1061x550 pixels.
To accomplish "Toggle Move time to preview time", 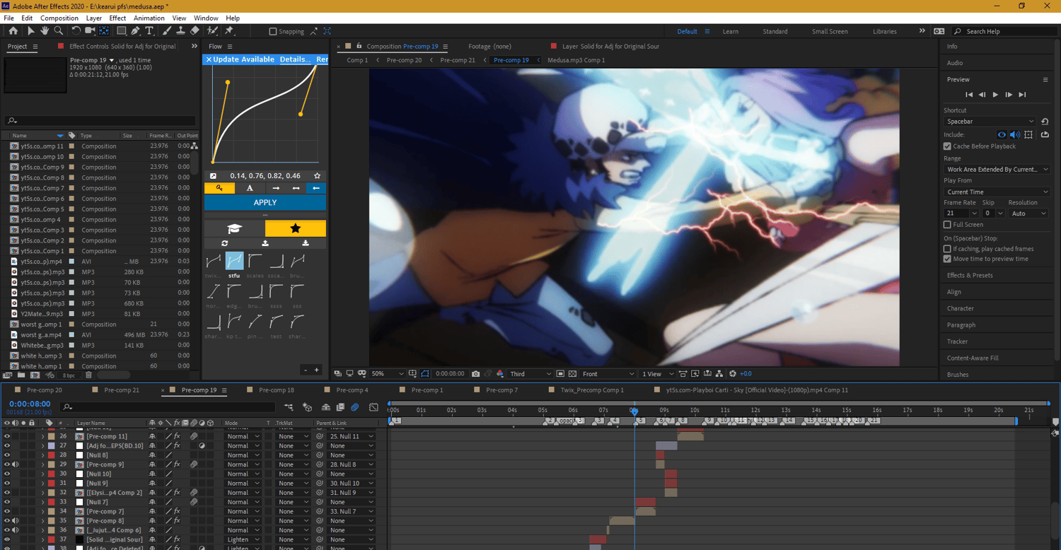I will [x=948, y=259].
